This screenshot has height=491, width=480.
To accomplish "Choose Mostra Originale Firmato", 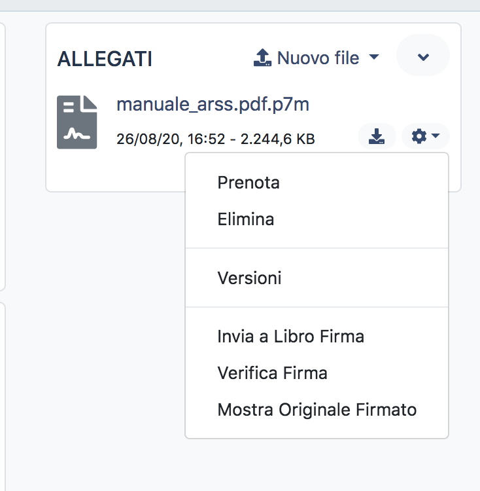I will pyautogui.click(x=317, y=410).
